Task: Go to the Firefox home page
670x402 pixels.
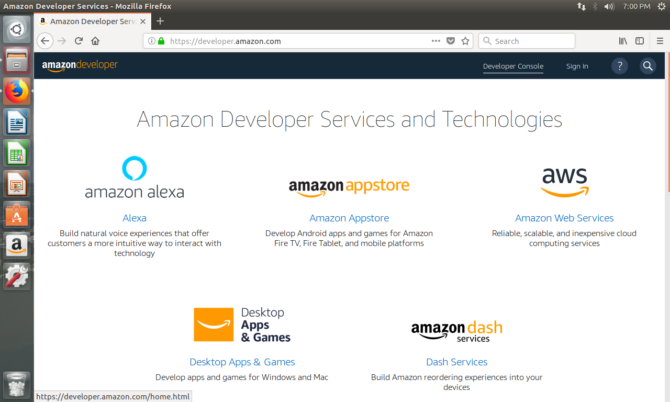Action: click(x=95, y=41)
